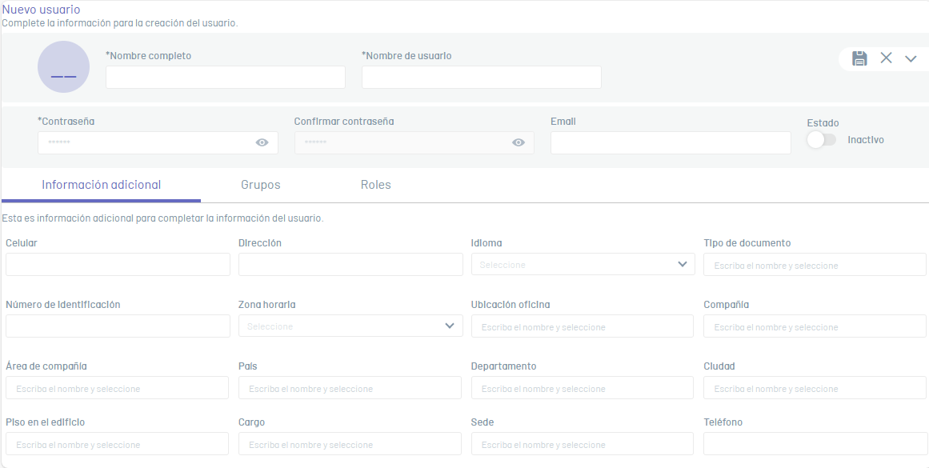Click the Tipo de documento search field
929x468 pixels.
[814, 265]
